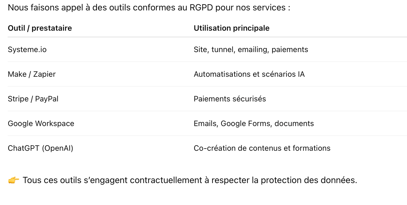This screenshot has width=407, height=205.
Task: Click the pointing hand emoji icon
Action: coord(13,180)
